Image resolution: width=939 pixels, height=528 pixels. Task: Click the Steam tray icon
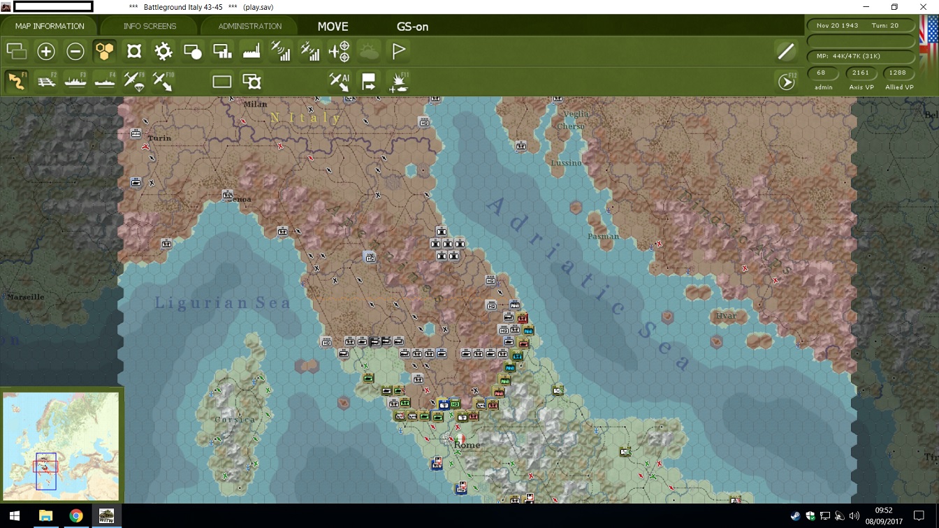pos(796,516)
